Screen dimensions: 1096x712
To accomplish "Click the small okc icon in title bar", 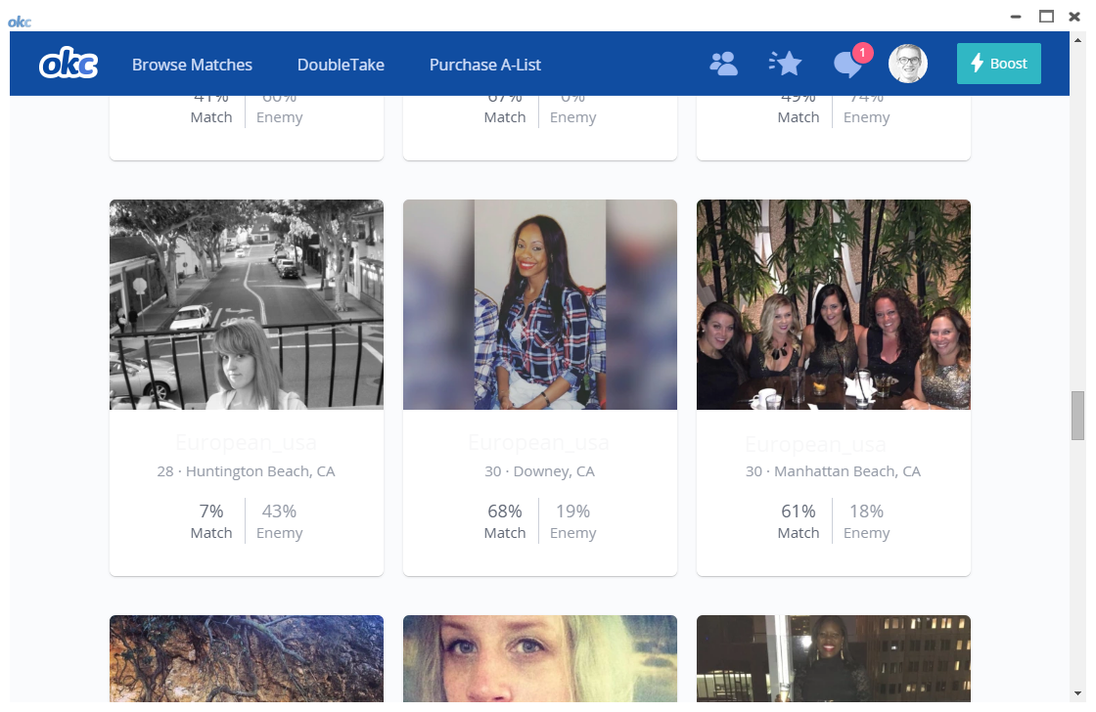I will tap(20, 22).
